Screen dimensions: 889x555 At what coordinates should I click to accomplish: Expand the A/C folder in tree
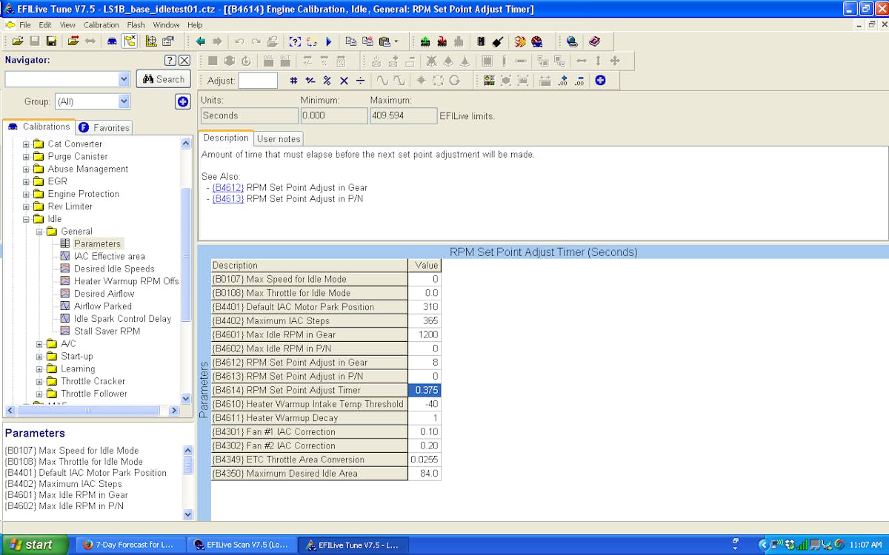(40, 344)
